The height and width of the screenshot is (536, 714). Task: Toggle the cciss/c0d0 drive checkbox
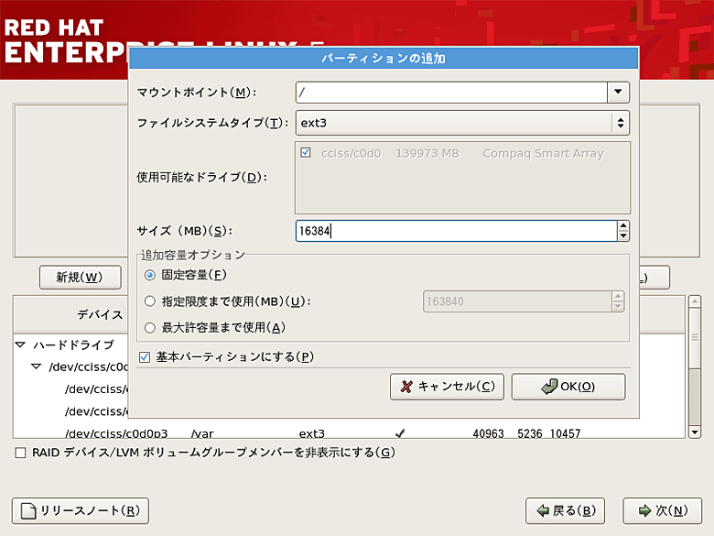tap(306, 153)
